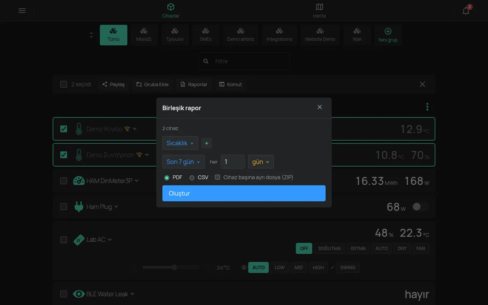488x305 pixels.
Task: Enable separate file per device (ZIP)
Action: (x=218, y=177)
